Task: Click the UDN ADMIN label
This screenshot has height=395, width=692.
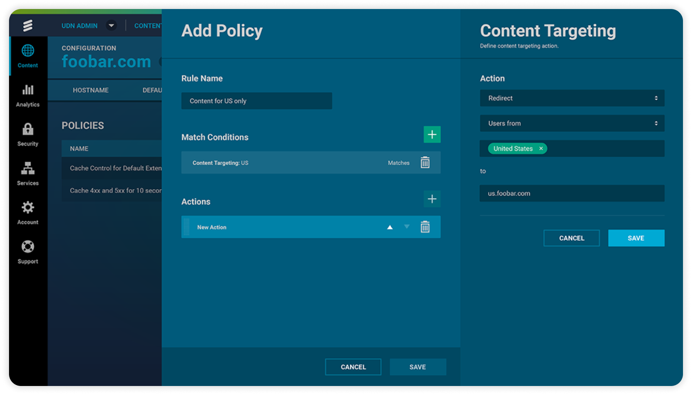Action: click(79, 26)
